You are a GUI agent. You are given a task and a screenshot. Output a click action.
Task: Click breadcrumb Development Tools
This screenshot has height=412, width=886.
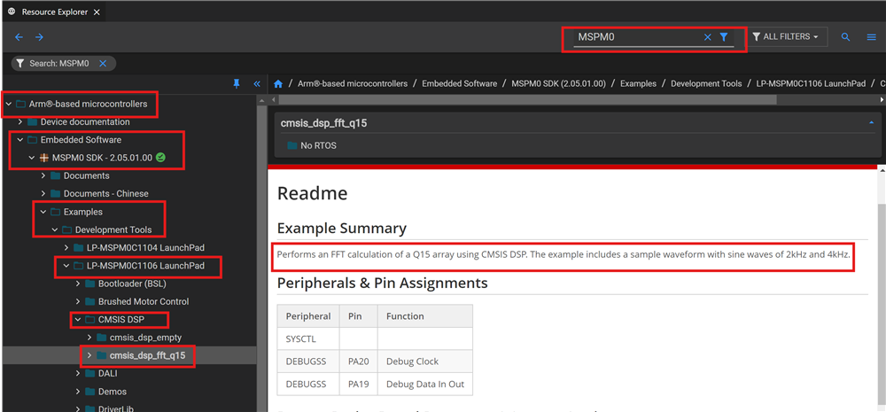706,83
